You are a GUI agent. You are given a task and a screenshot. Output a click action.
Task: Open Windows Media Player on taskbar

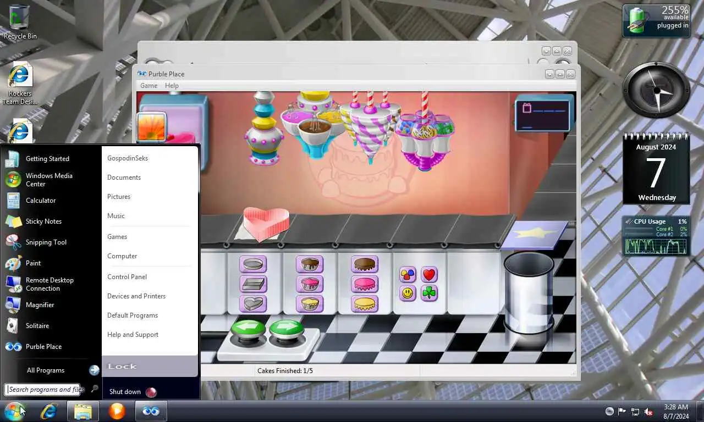(117, 411)
